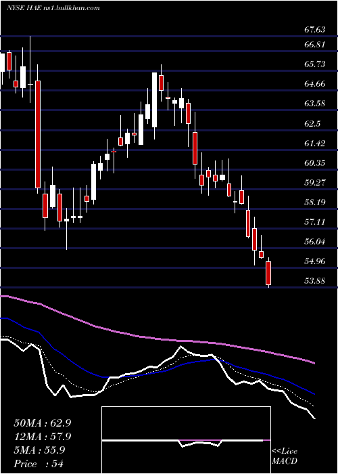Click the 65.73 price level label

coord(315,64)
